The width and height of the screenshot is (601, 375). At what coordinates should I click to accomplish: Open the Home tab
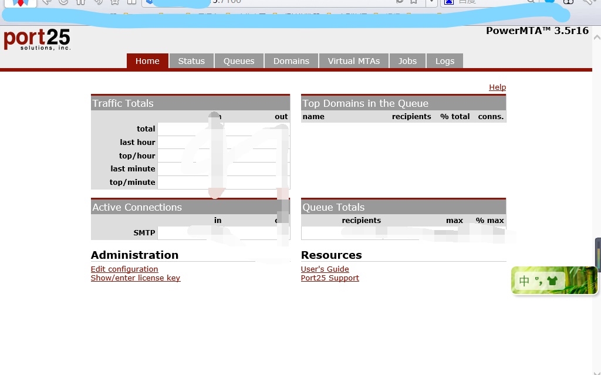tap(147, 61)
